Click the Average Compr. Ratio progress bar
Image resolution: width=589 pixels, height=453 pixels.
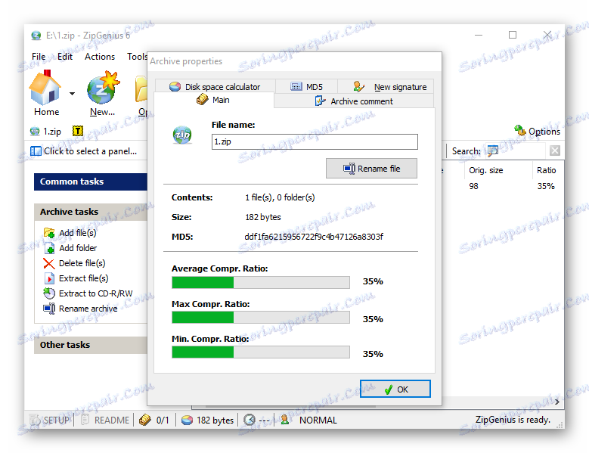pos(261,282)
